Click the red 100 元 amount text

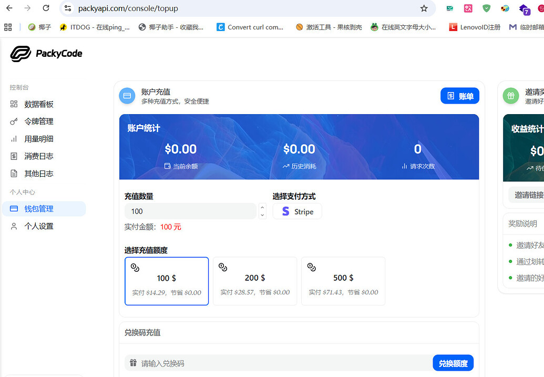pyautogui.click(x=171, y=227)
